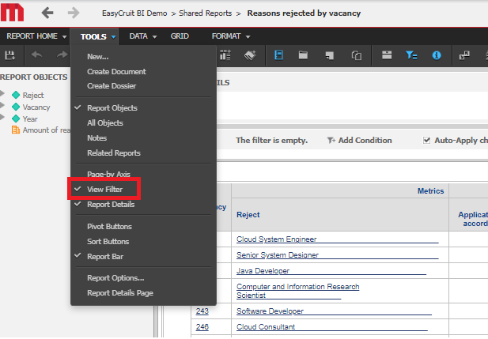Click the insert metric columns icon
This screenshot has width=488, height=339.
(x=225, y=55)
